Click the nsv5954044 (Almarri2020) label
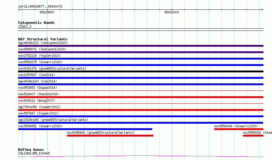 [236, 126]
